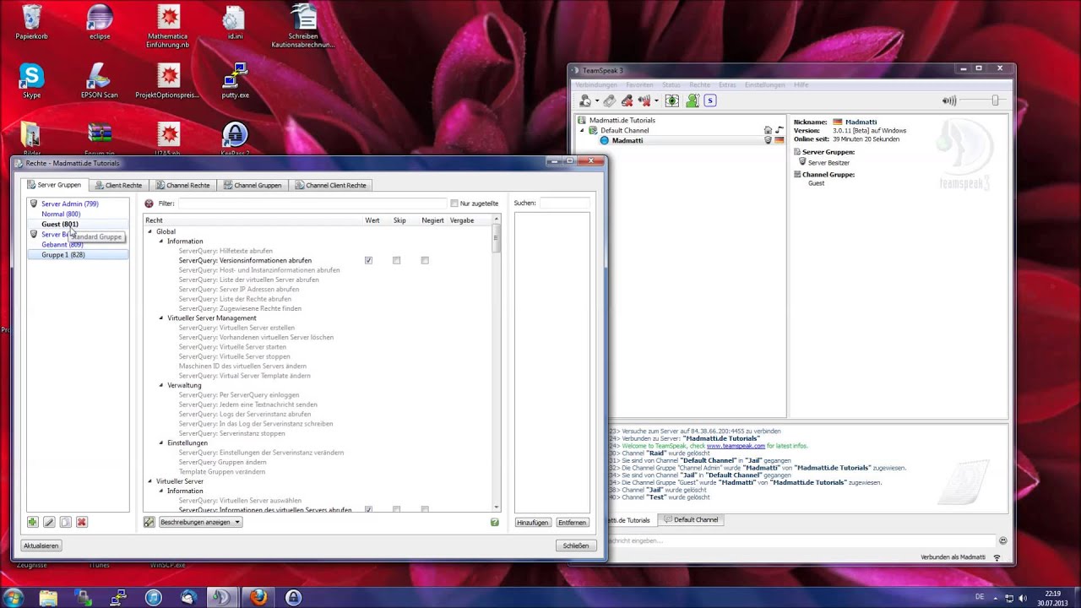Open the Skype desktop shortcut

[x=31, y=82]
